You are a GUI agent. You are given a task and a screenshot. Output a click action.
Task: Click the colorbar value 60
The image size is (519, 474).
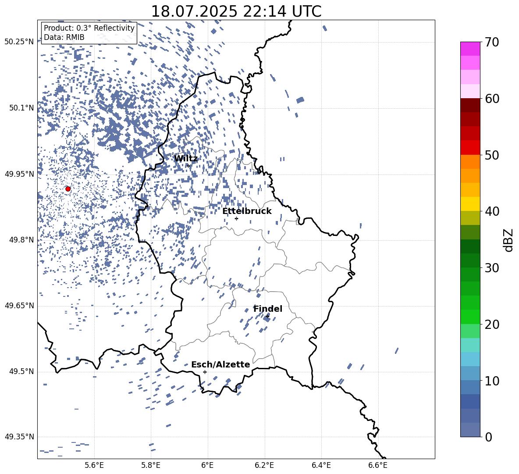[492, 99]
